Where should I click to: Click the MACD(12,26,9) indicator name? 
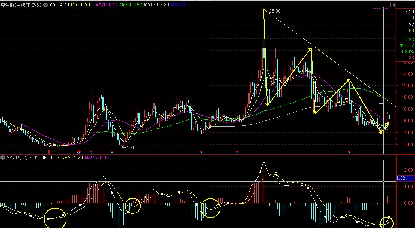22,158
